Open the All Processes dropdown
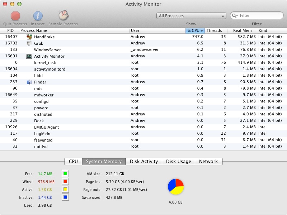Viewport: 287px width, 215px height. pos(191,16)
